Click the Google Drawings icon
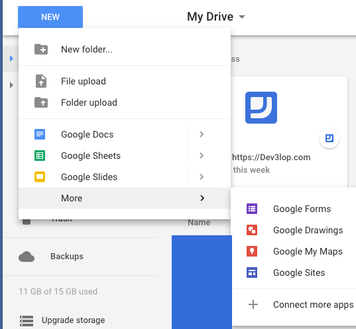The image size is (356, 329). point(252,230)
